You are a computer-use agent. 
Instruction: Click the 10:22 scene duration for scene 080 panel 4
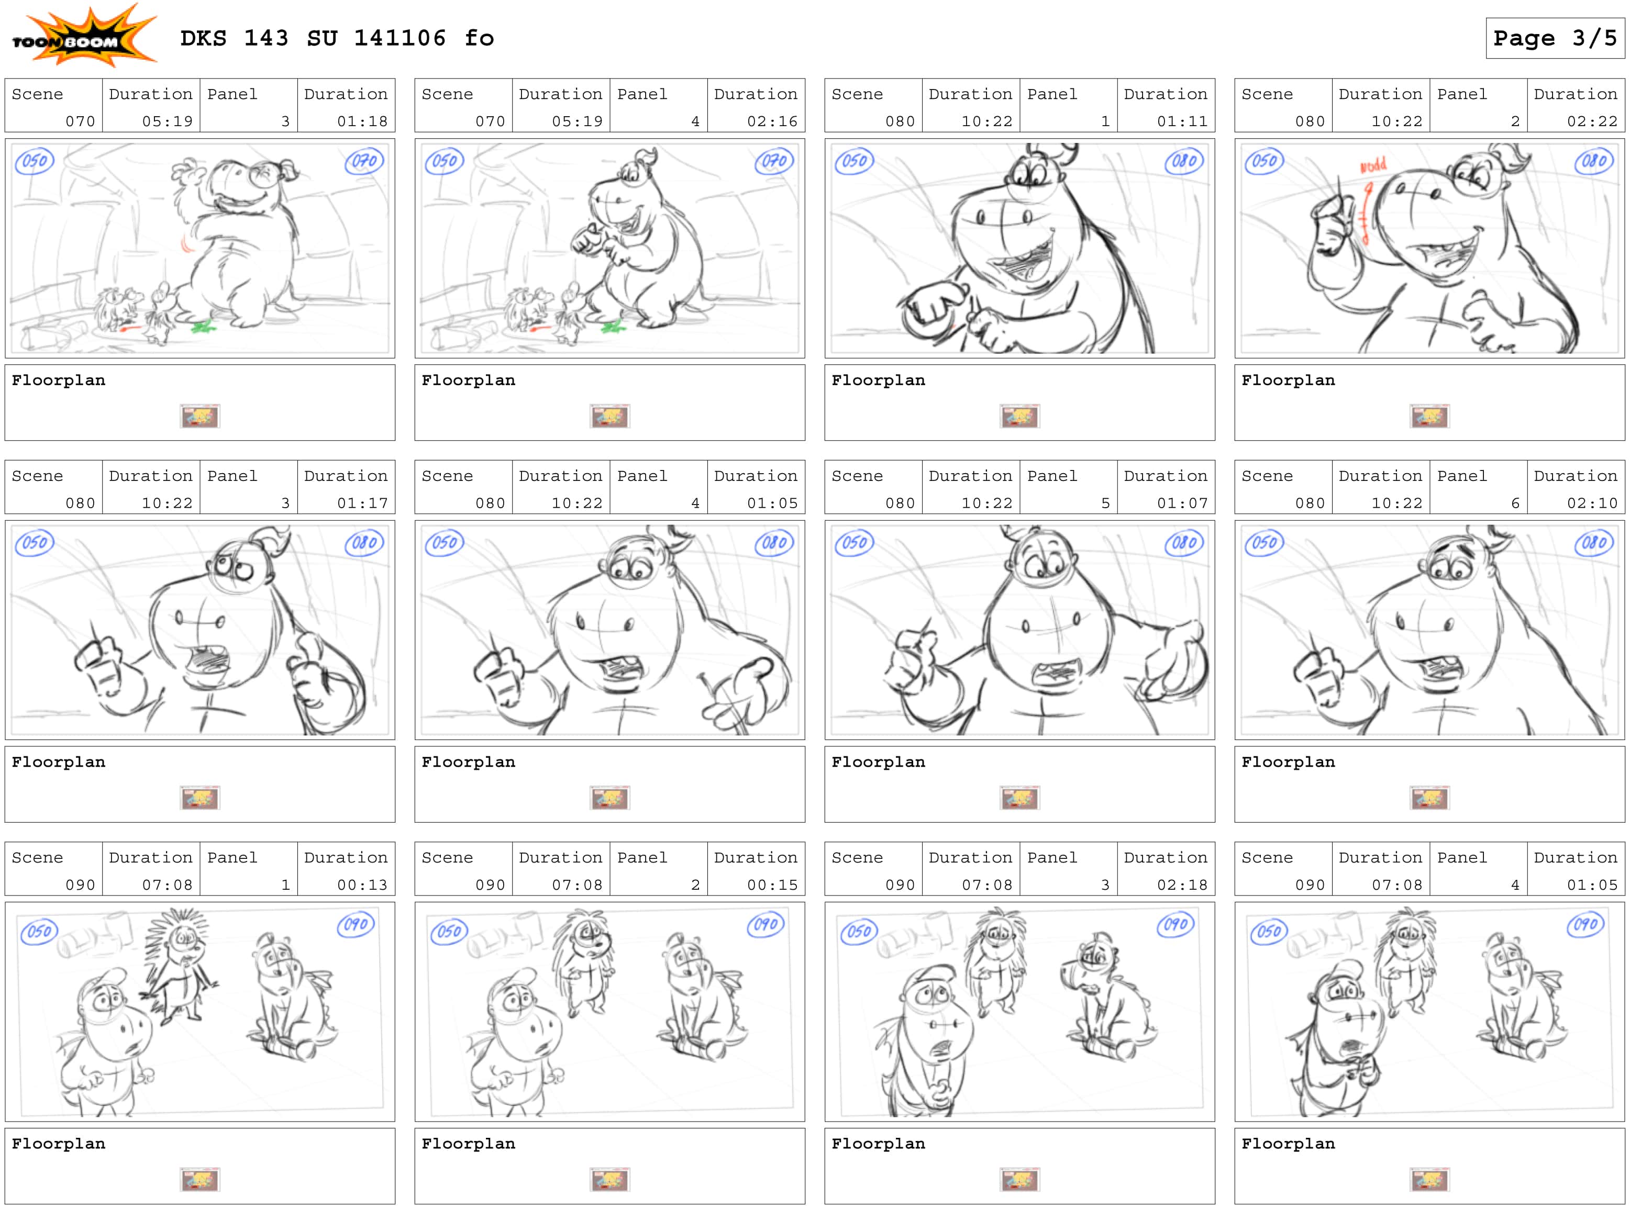tap(577, 503)
